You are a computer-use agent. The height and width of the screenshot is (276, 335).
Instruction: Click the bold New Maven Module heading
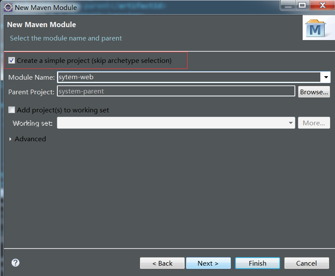click(x=41, y=25)
